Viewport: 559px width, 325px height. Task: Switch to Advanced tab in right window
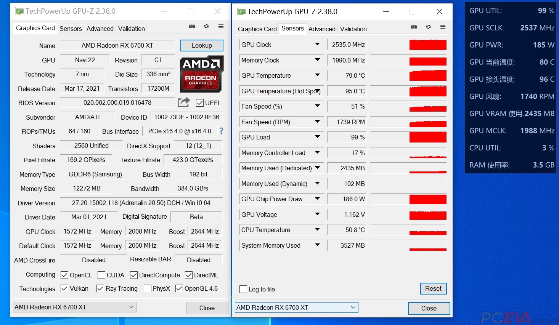[322, 29]
